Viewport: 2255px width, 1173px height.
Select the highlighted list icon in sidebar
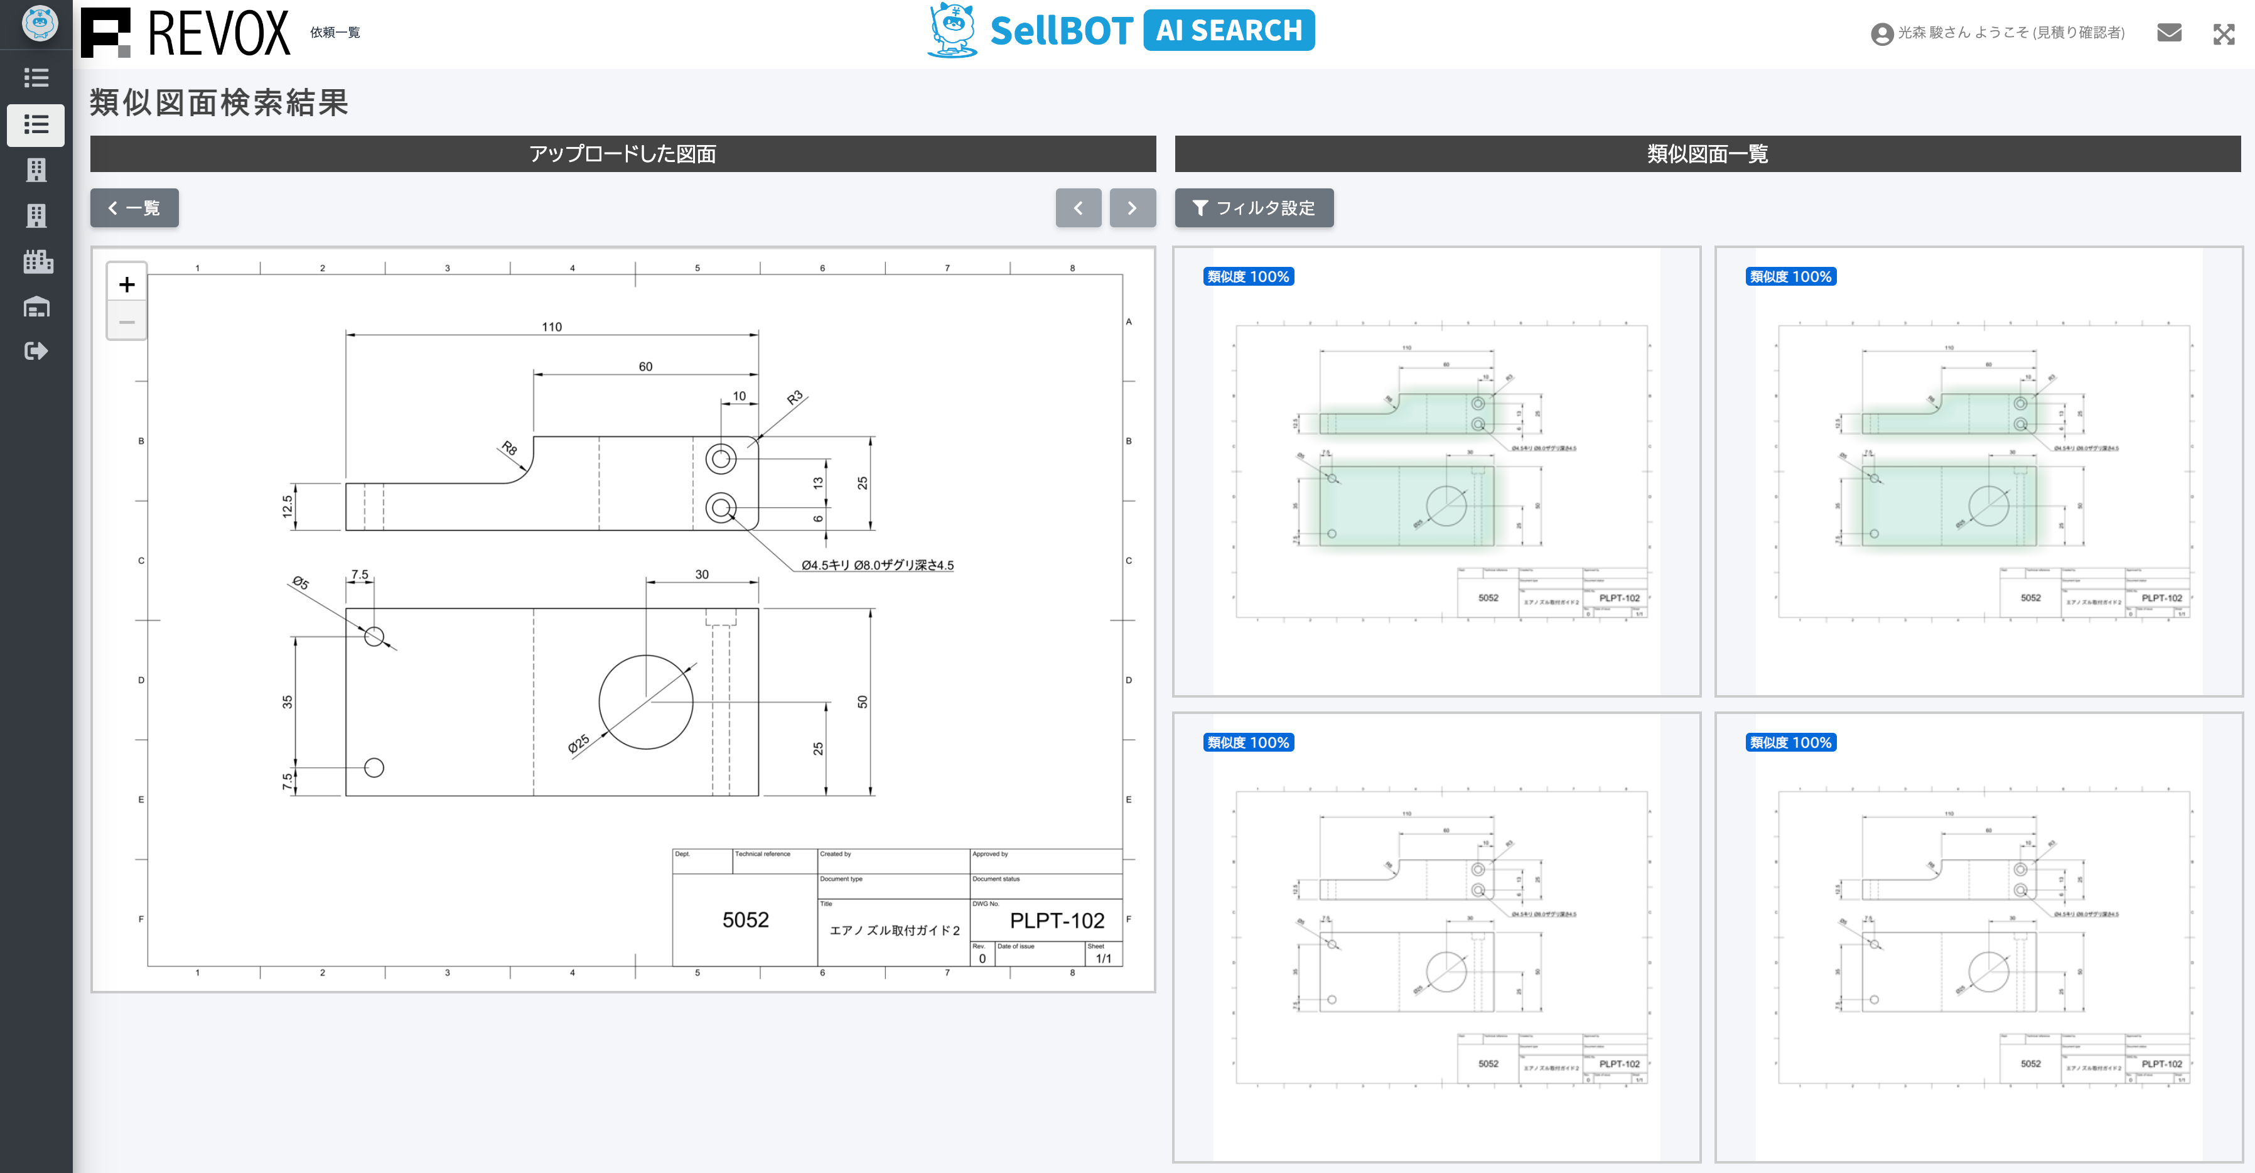click(36, 125)
